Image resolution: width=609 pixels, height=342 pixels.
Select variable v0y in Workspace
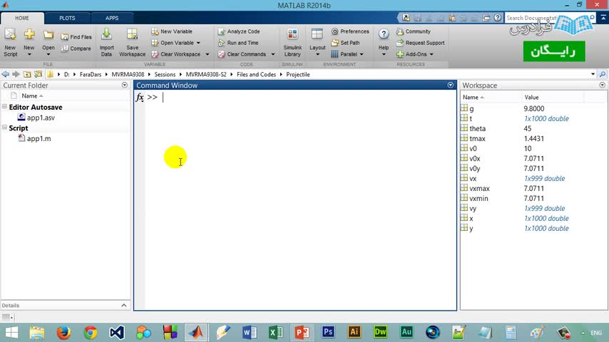click(475, 168)
